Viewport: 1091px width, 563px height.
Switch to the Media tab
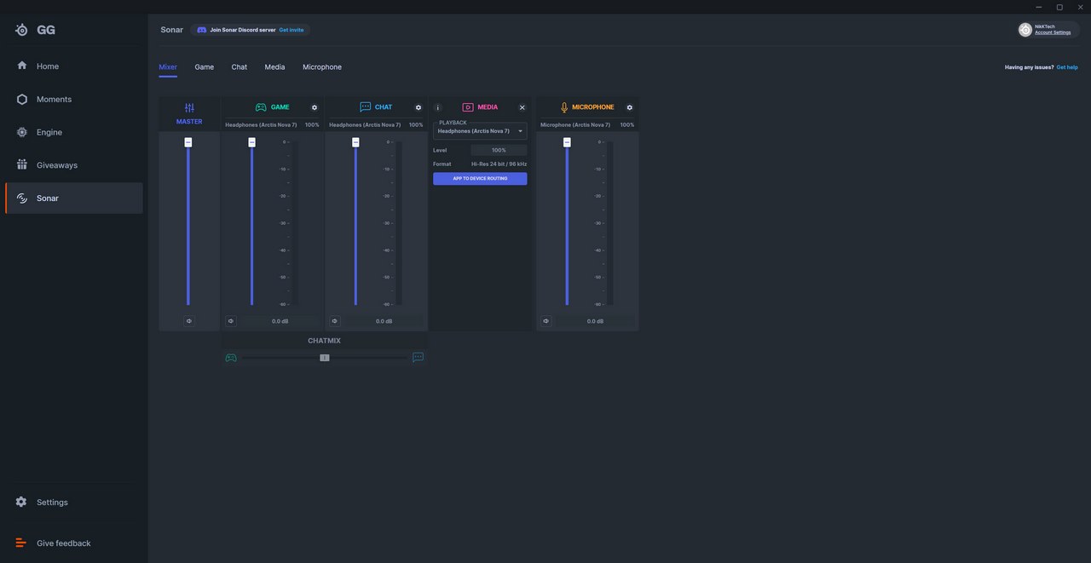[274, 67]
